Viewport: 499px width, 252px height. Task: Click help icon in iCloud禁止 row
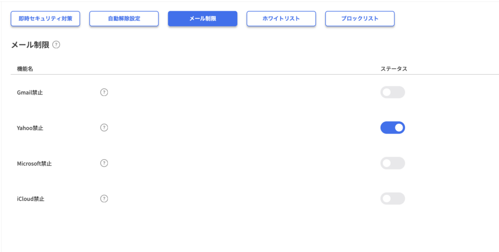point(104,198)
